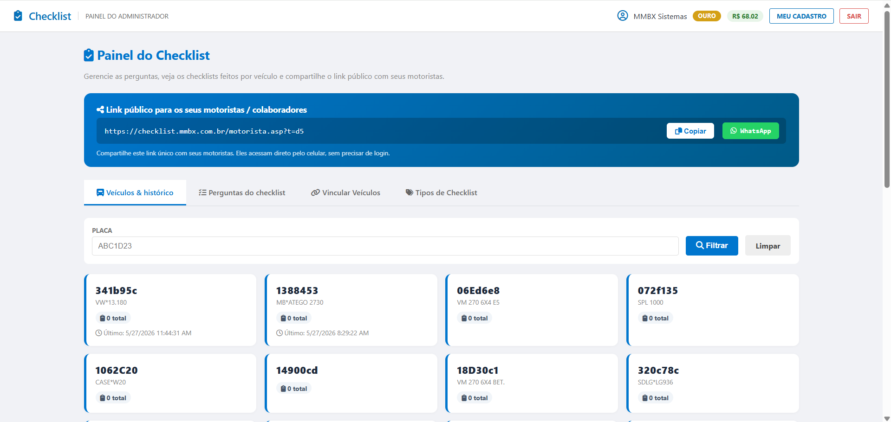Open vehicle card 06Ed6e8
891x422 pixels.
coord(532,310)
